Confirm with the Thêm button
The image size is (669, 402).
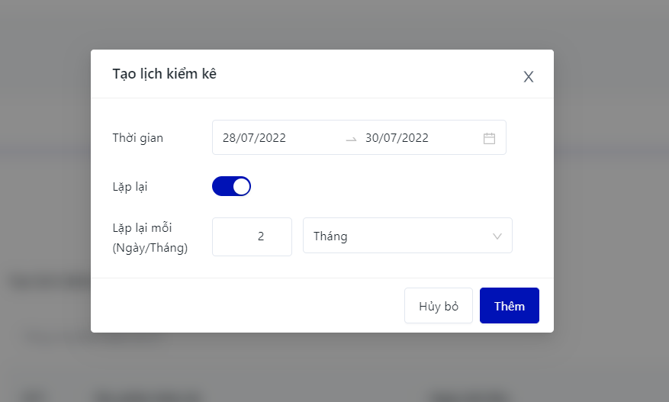click(509, 306)
